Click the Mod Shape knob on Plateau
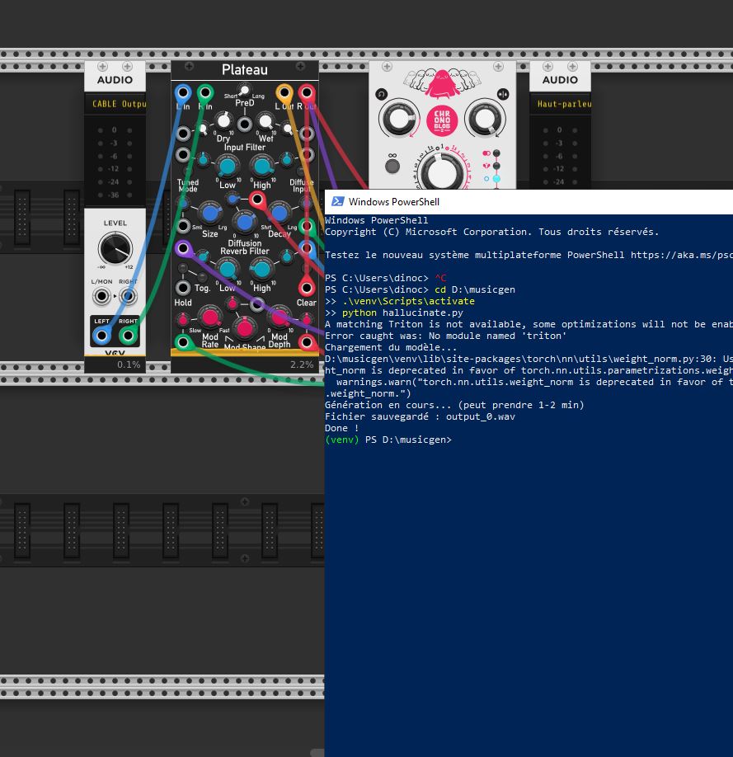The image size is (733, 757). click(x=245, y=328)
